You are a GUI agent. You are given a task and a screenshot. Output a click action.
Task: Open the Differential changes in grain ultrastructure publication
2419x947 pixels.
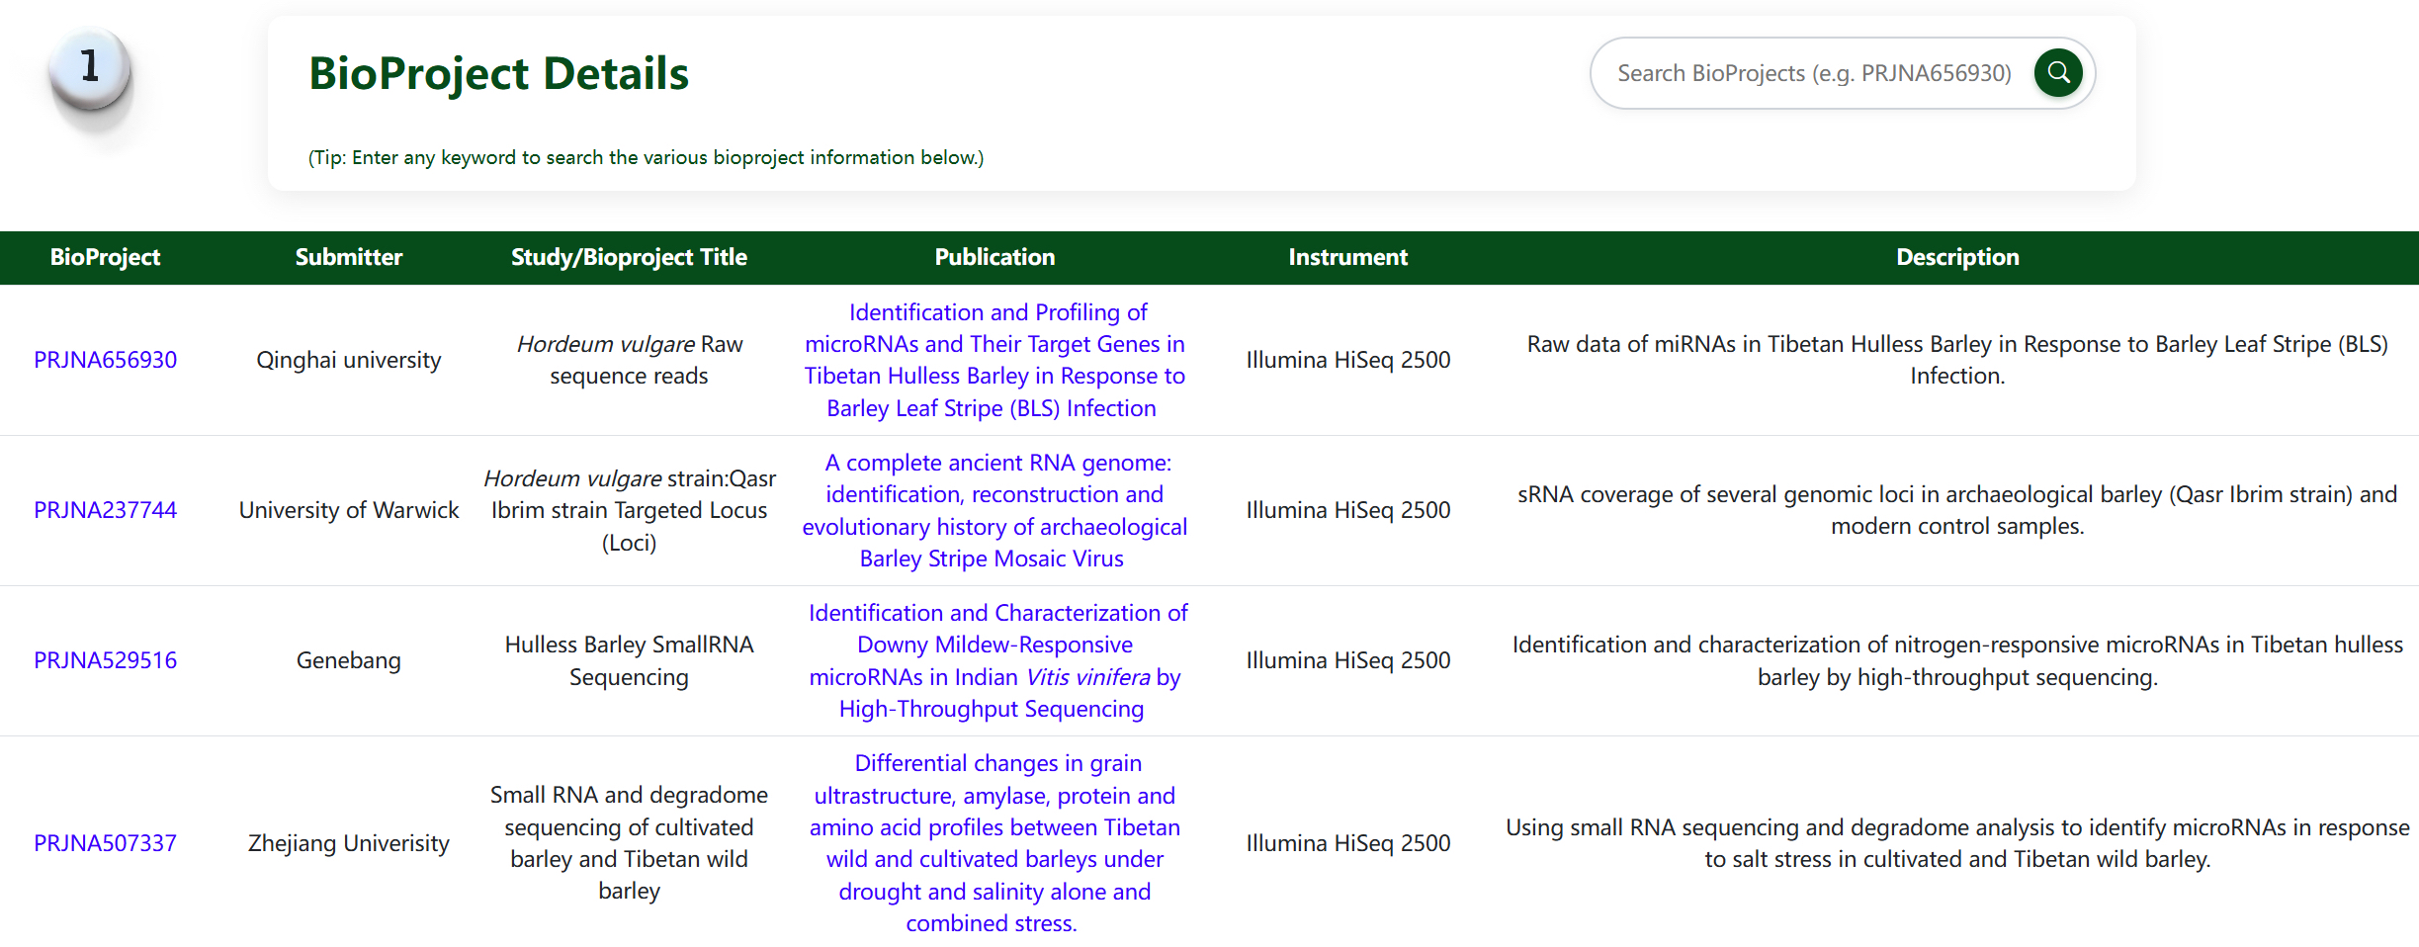coord(994,843)
